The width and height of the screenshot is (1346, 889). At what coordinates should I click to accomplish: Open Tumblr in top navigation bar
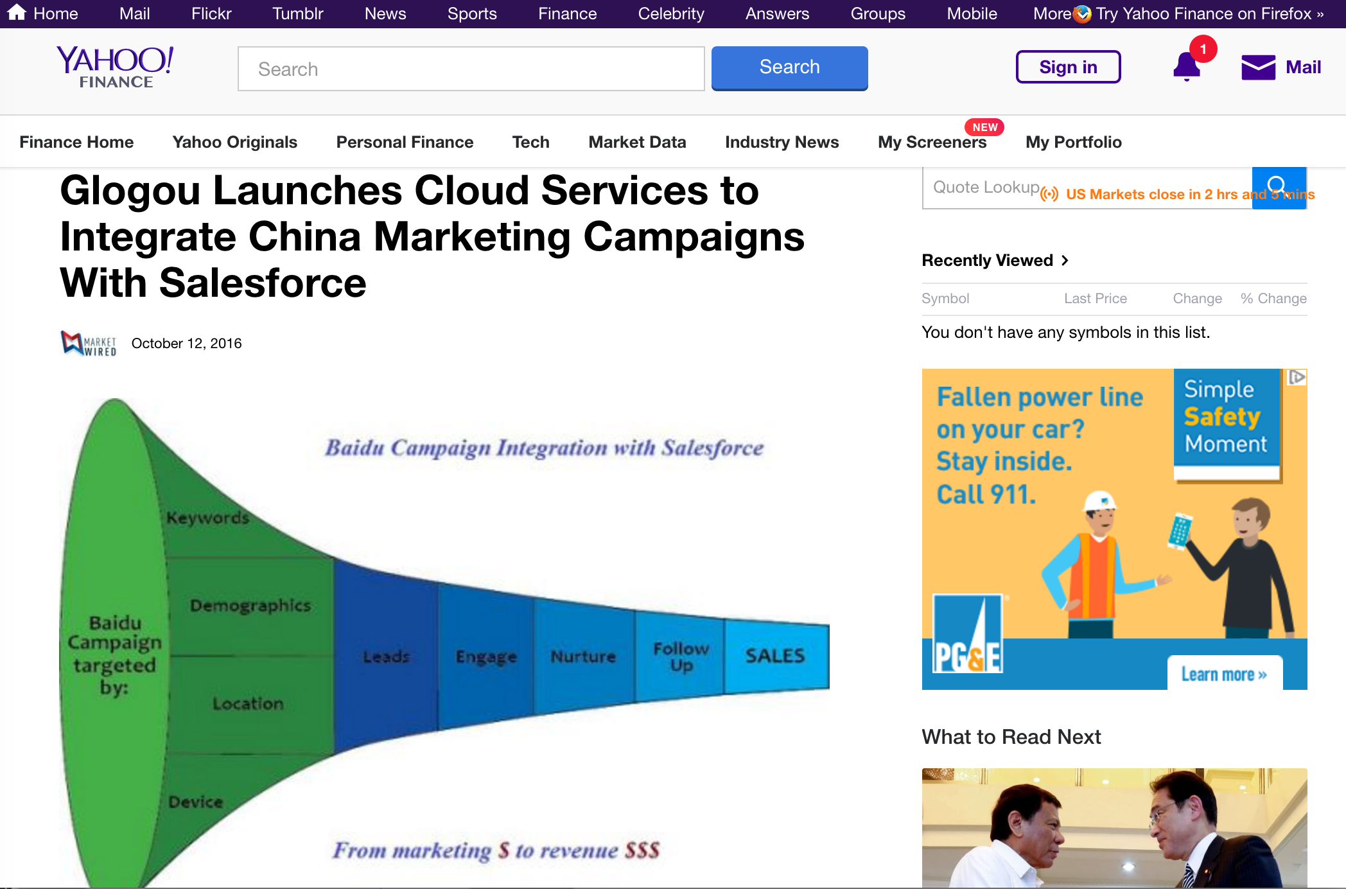pyautogui.click(x=297, y=13)
